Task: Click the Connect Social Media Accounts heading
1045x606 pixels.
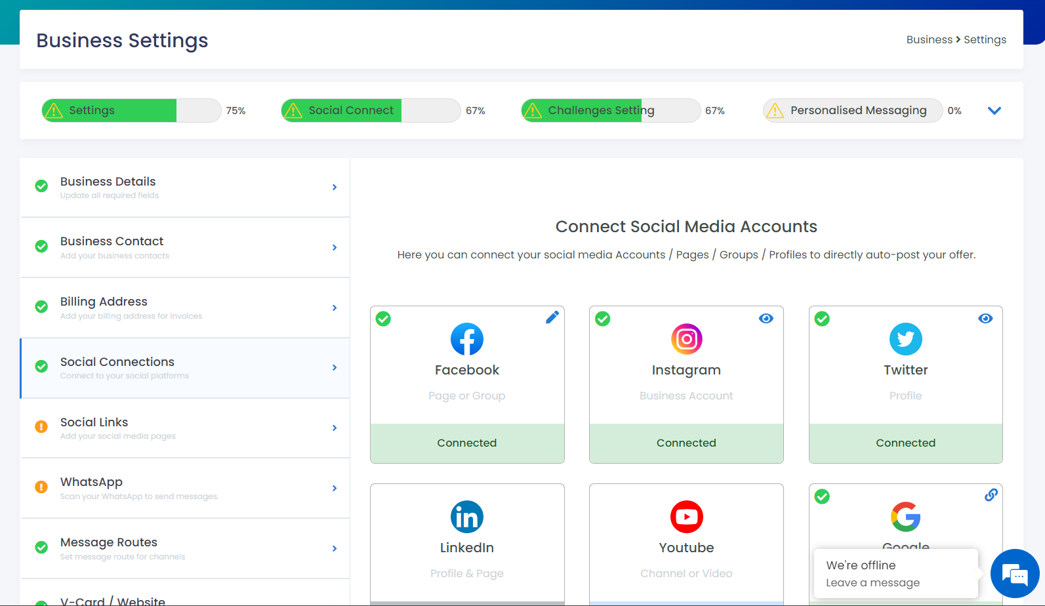Action: 686,227
